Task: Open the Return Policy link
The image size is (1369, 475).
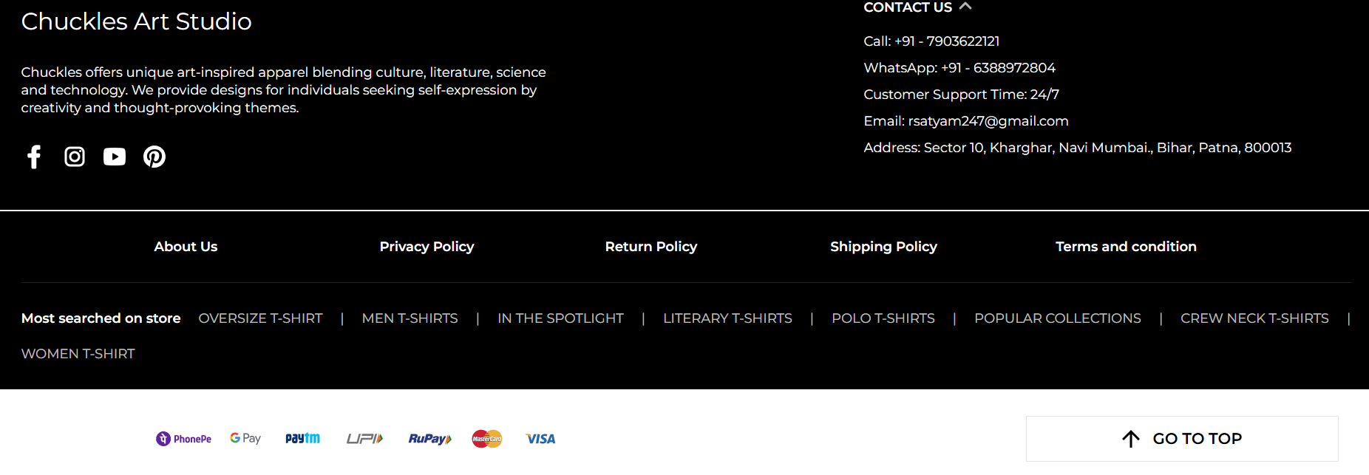Action: [651, 247]
